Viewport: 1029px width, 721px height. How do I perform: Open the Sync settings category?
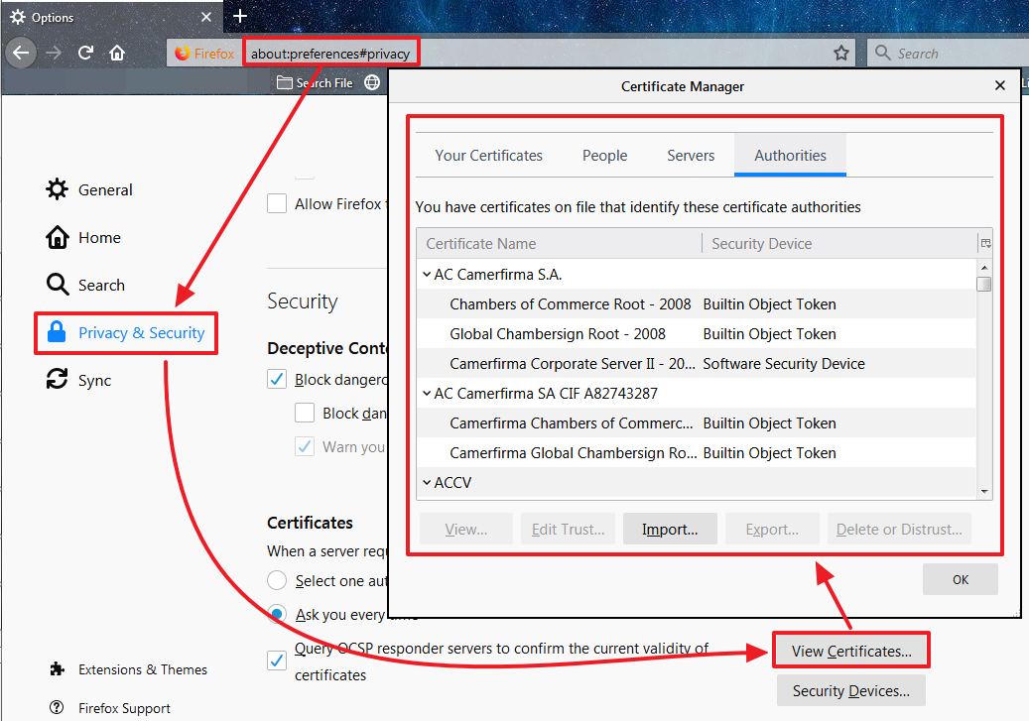click(94, 381)
